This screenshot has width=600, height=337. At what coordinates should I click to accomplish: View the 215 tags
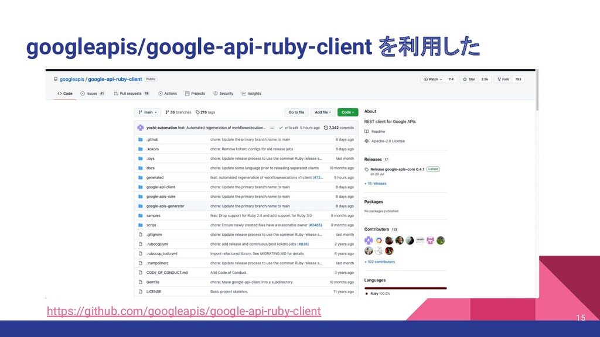(x=205, y=112)
